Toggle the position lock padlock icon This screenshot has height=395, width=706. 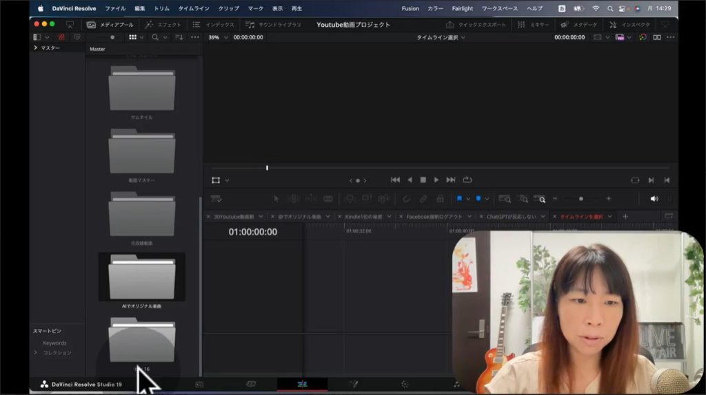(x=440, y=199)
